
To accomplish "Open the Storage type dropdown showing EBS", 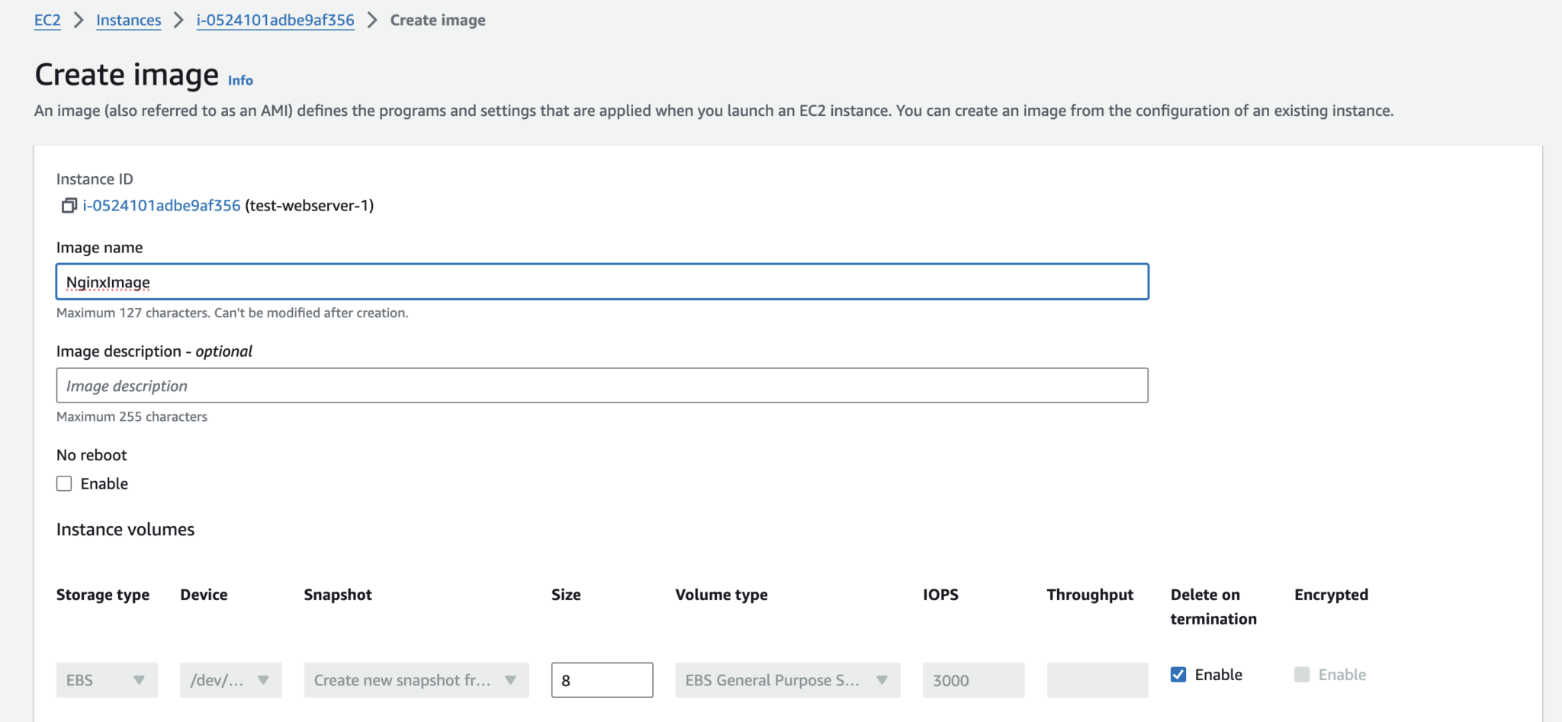I will [x=106, y=679].
